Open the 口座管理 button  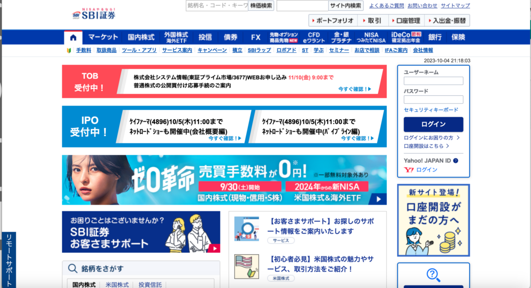pos(406,21)
